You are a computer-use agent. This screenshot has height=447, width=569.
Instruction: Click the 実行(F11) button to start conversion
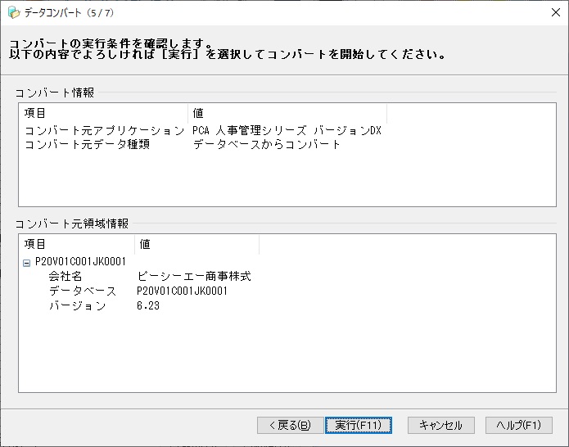click(359, 425)
